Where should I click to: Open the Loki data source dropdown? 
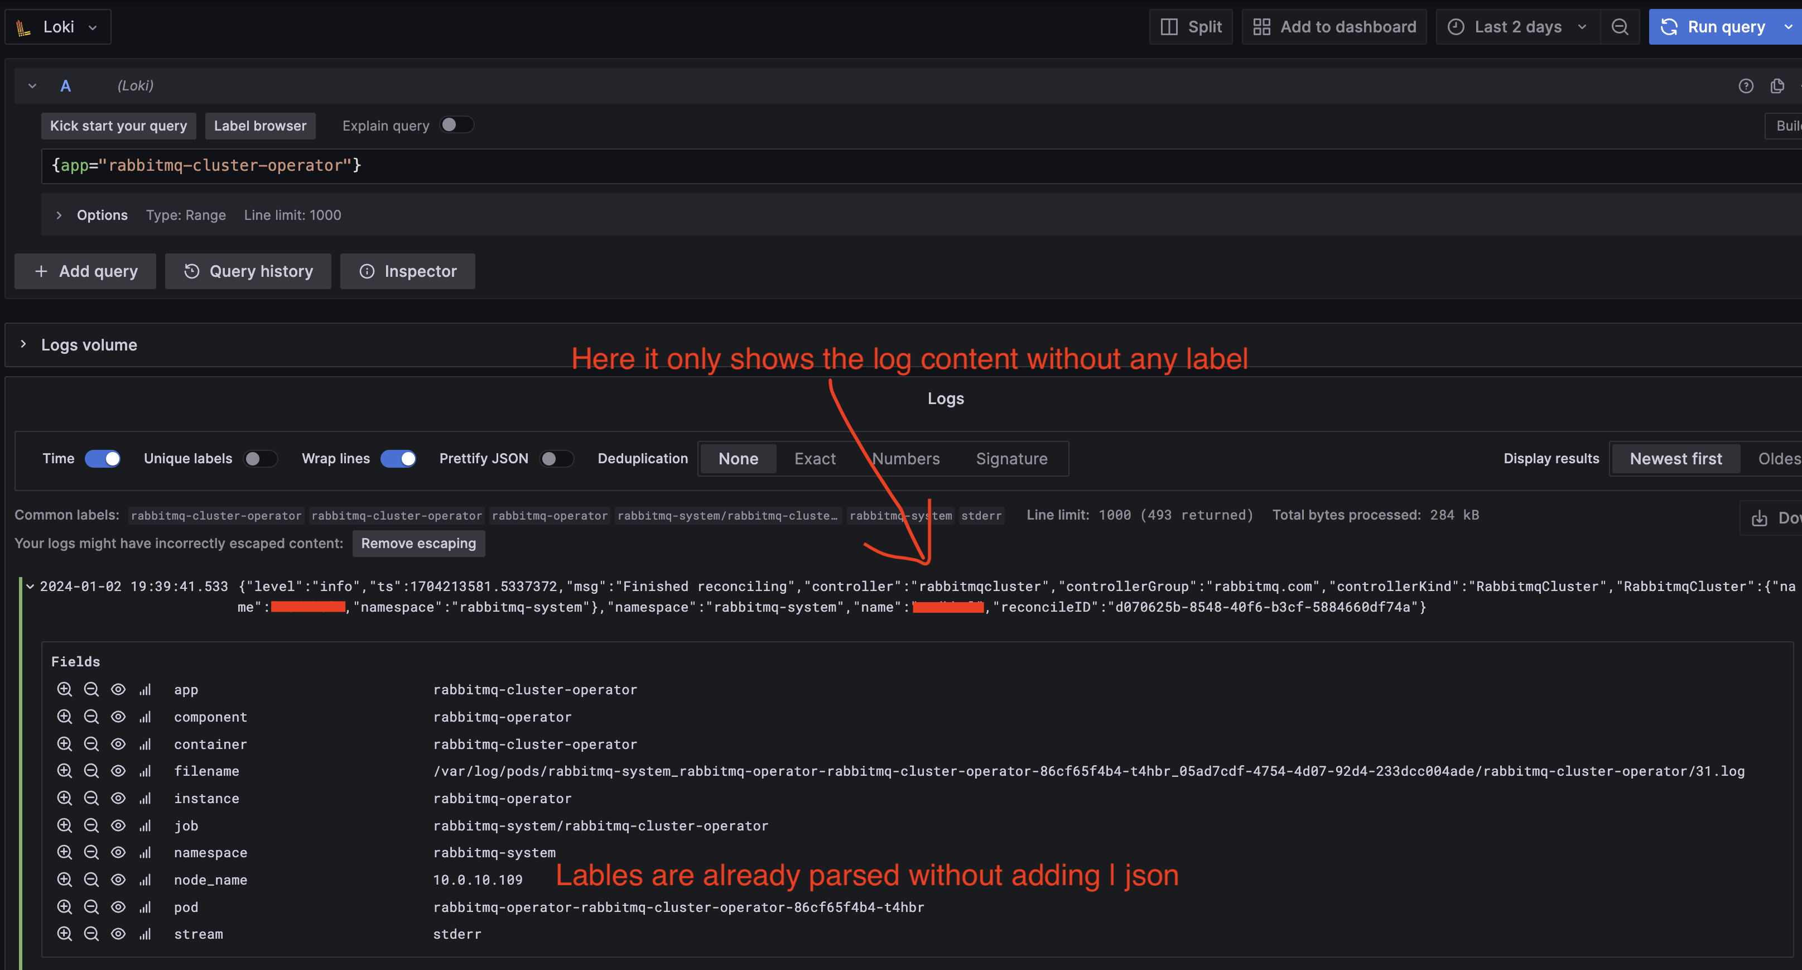coord(58,27)
